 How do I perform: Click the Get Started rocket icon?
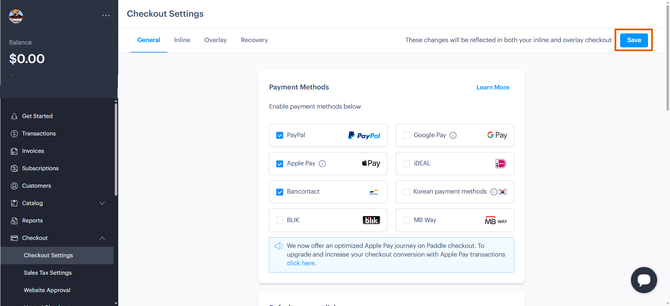pyautogui.click(x=14, y=116)
